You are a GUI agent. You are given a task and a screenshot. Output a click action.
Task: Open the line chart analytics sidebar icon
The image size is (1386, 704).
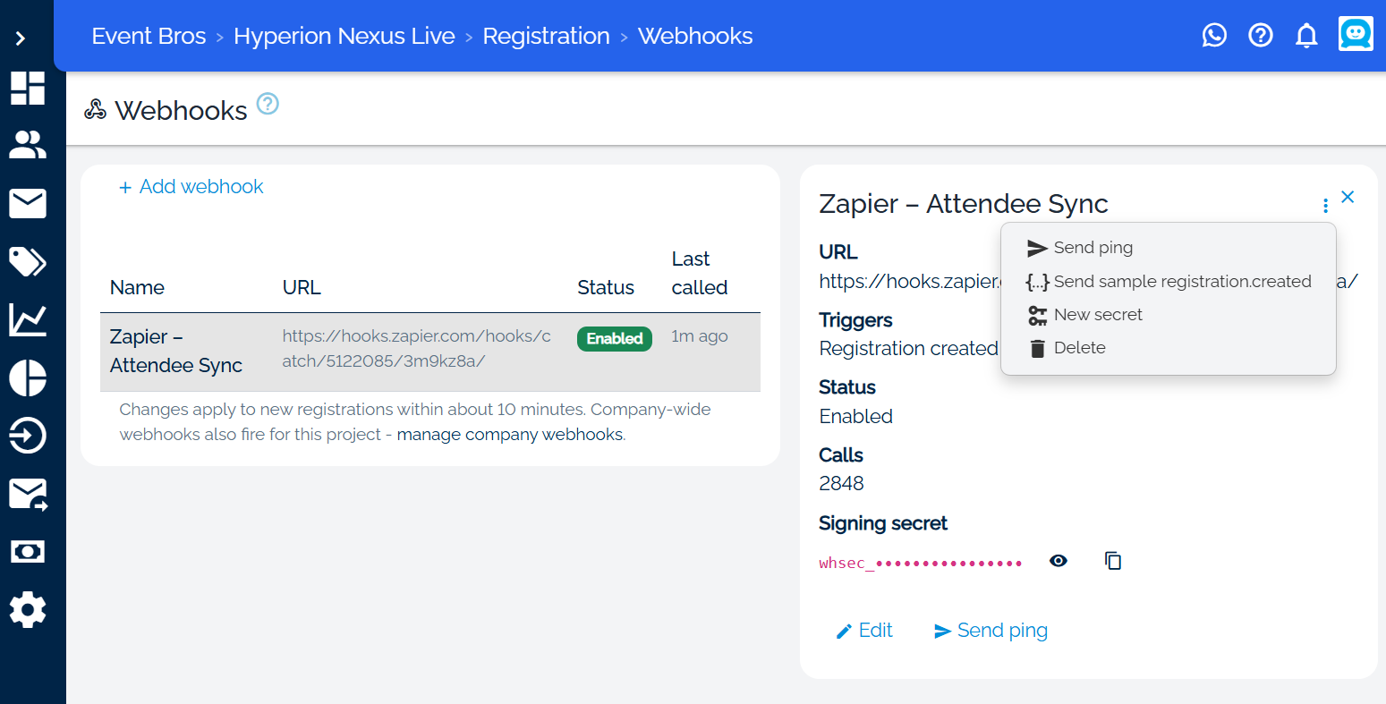coord(28,319)
